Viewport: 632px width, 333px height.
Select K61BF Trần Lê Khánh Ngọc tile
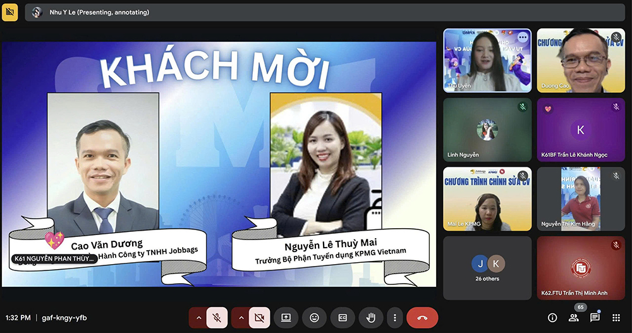tap(581, 130)
